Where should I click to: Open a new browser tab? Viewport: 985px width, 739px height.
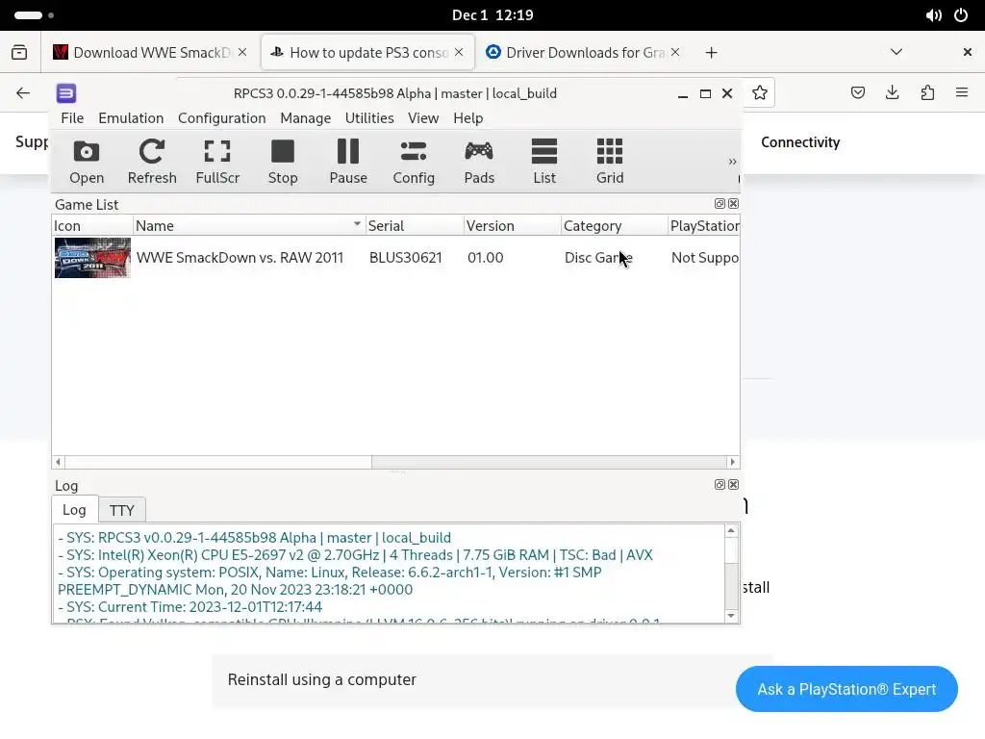point(711,53)
